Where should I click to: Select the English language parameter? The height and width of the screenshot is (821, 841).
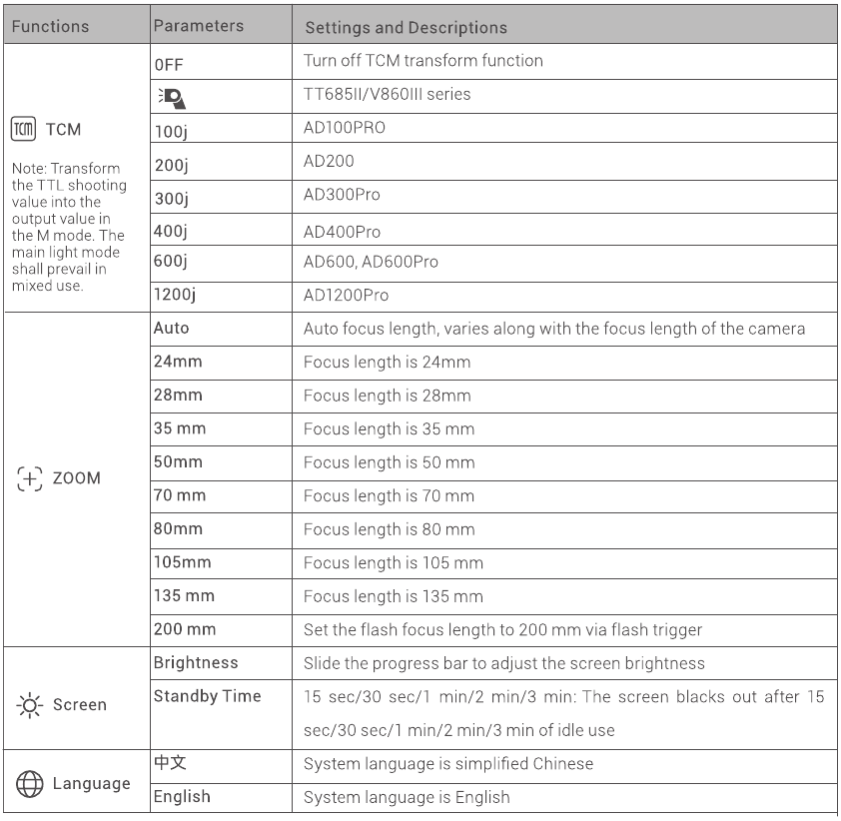(x=182, y=797)
